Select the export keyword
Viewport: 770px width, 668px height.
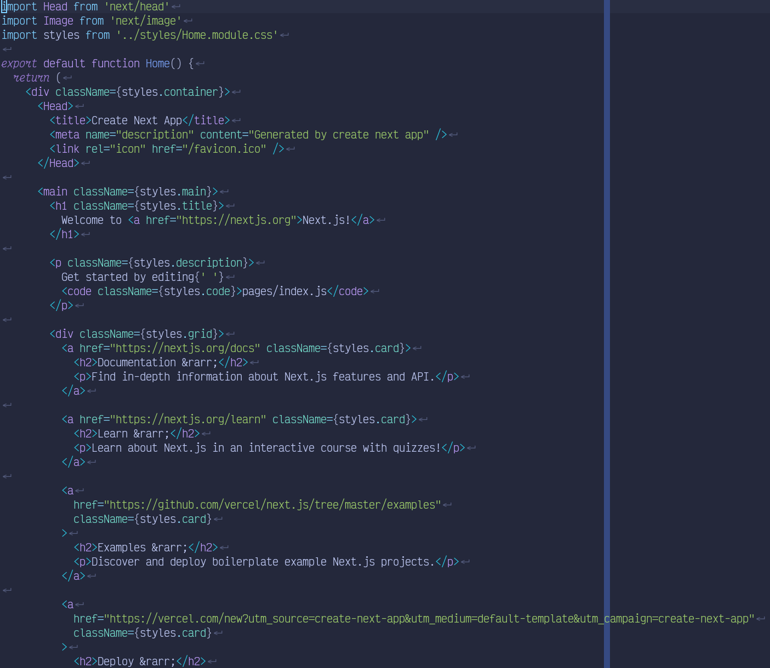coord(19,64)
